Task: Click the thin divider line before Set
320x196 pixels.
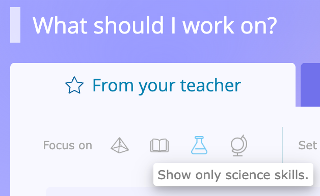Action: (x=282, y=145)
